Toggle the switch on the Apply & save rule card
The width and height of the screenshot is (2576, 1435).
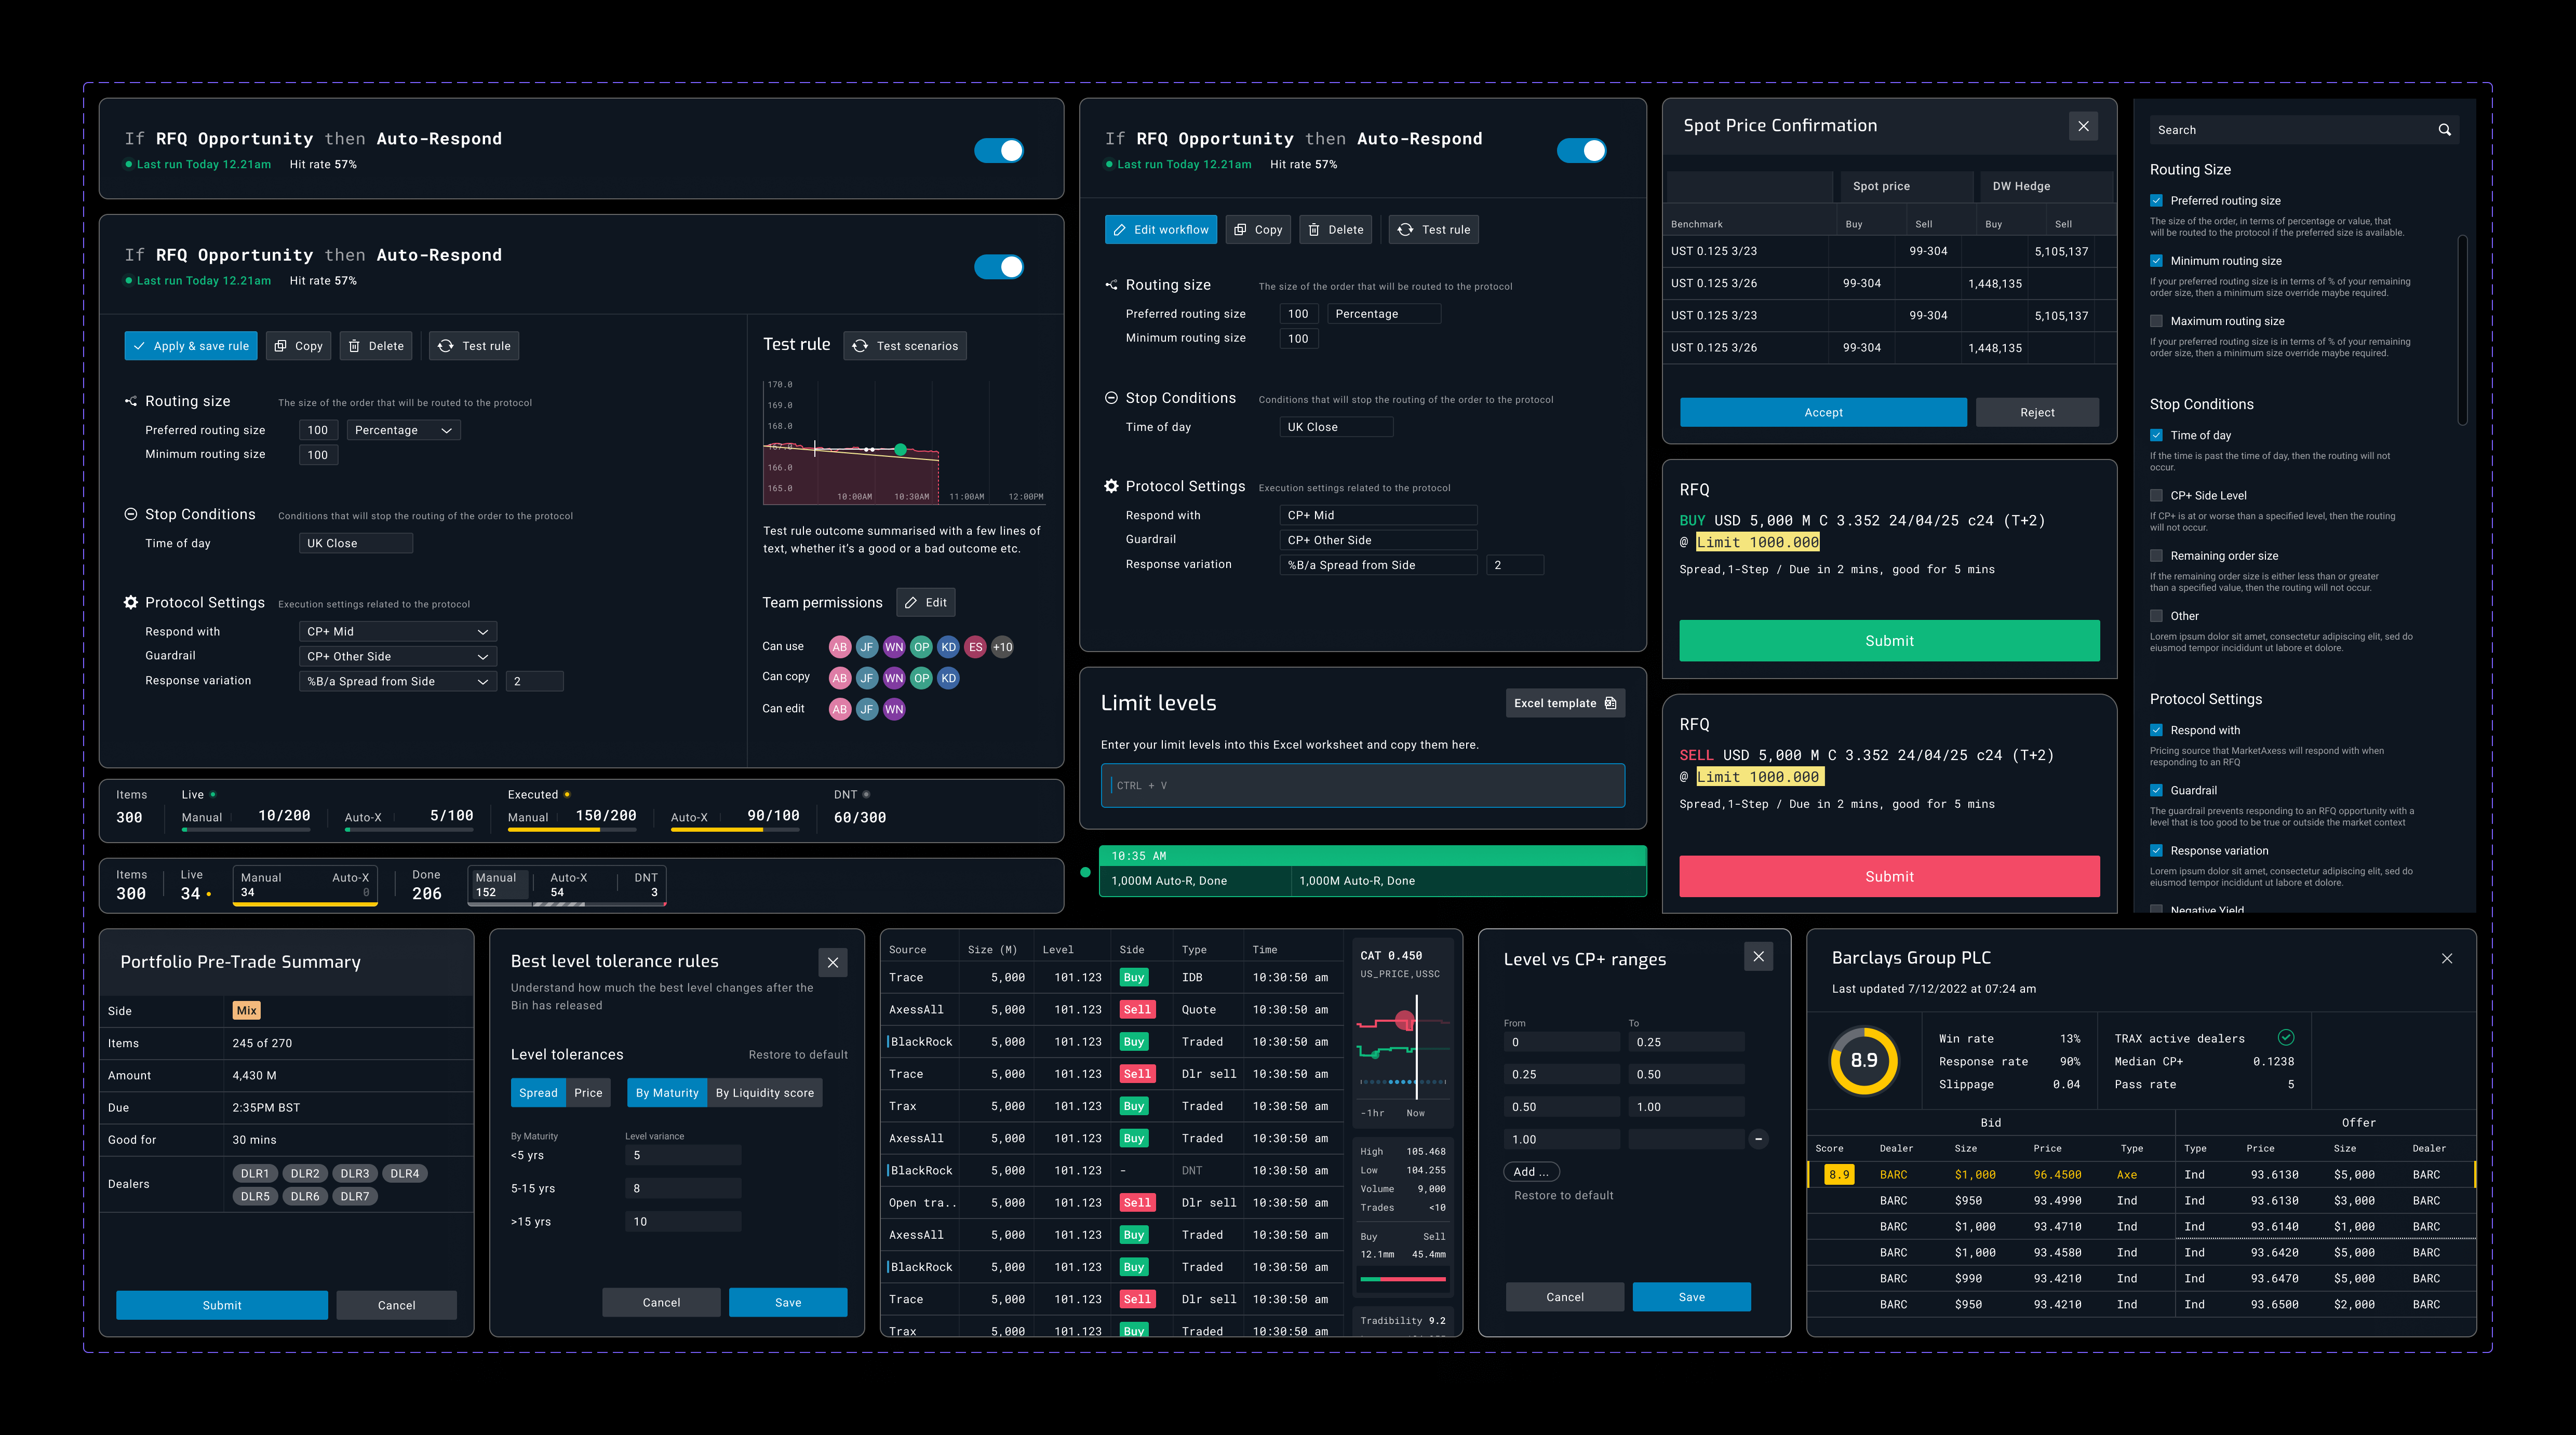point(999,267)
